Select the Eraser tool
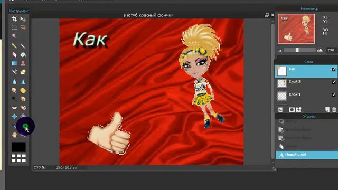Viewport: 338px width, 190px height. click(14, 54)
